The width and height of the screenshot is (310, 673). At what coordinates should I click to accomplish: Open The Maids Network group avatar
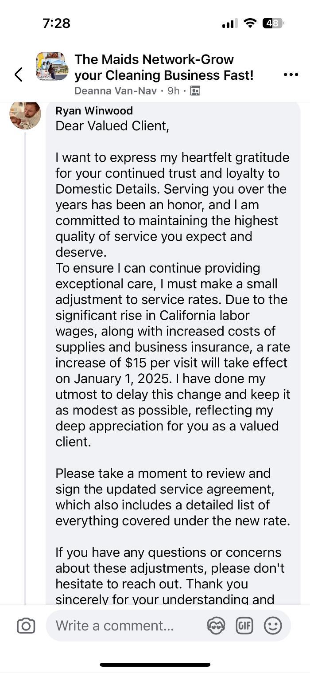[x=52, y=67]
